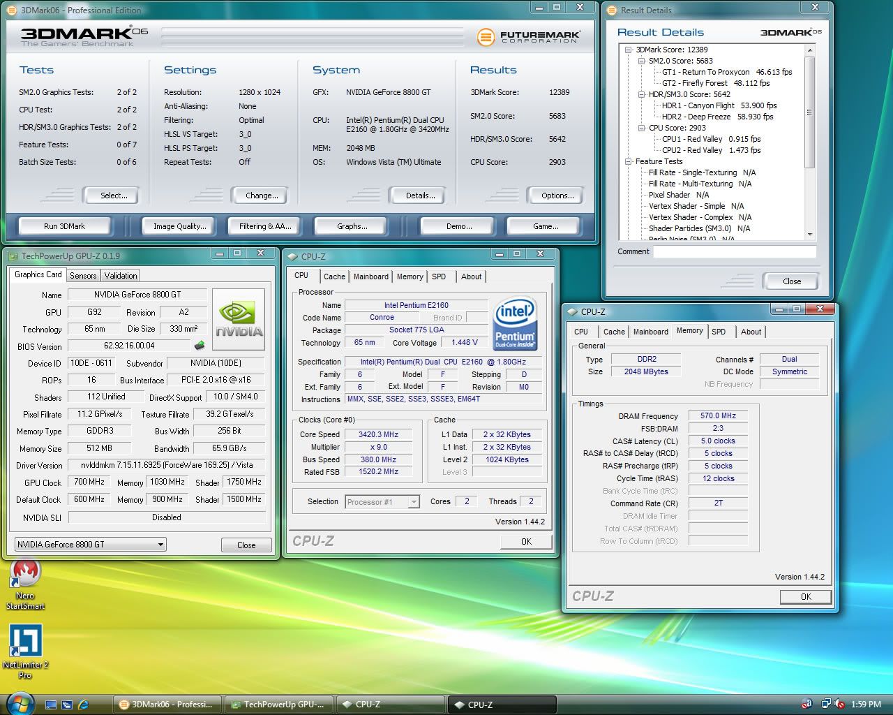
Task: Click the NVIDIA logo in GPU-Z
Action: (238, 319)
